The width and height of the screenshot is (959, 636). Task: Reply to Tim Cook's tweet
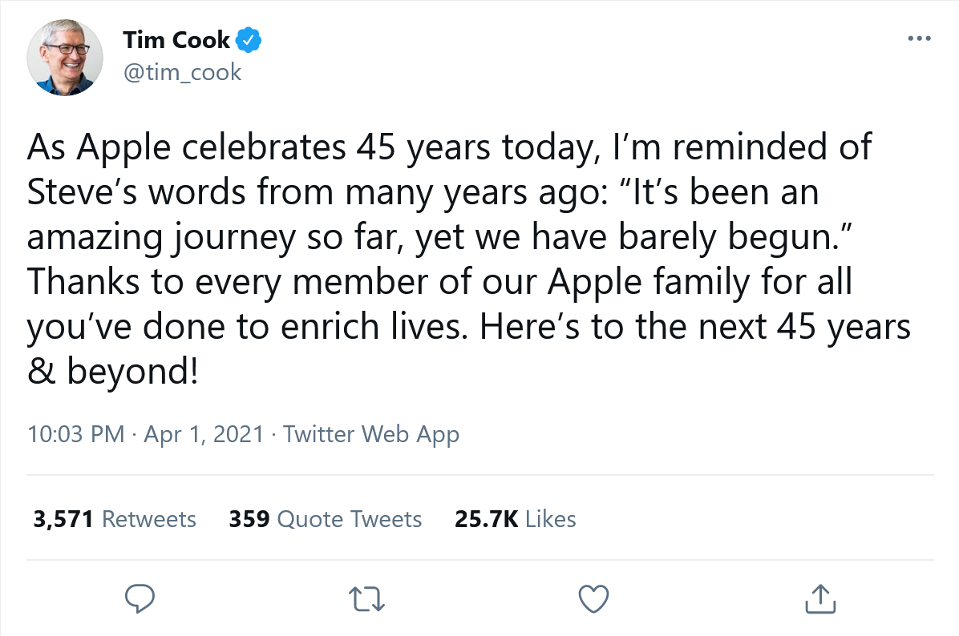click(140, 598)
